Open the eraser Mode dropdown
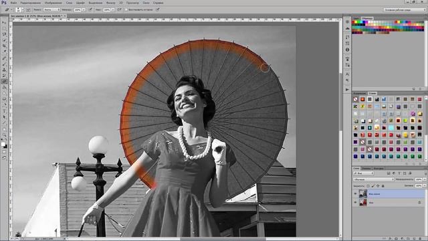Image resolution: width=428 pixels, height=241 pixels. 51,9
